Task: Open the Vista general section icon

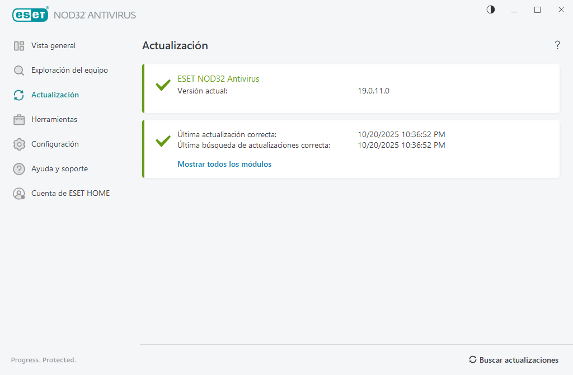Action: point(18,45)
